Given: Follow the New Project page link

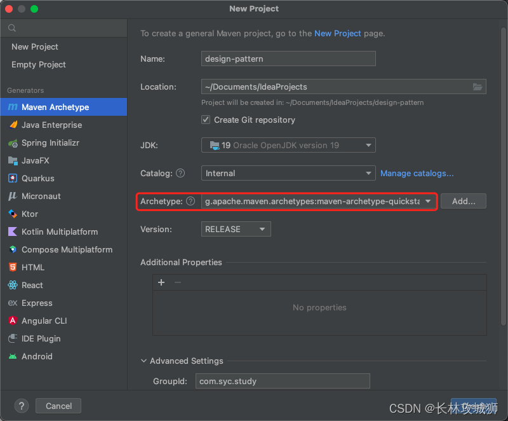Looking at the screenshot, I should [x=338, y=34].
